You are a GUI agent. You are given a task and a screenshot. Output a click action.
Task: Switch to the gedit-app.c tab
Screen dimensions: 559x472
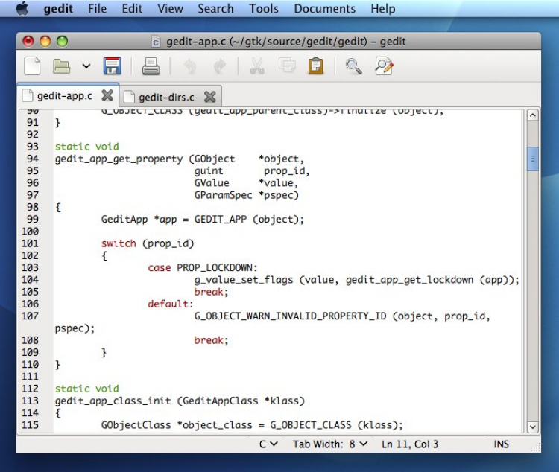[x=64, y=96]
